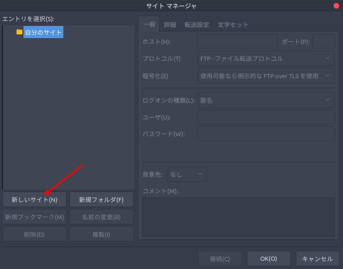Expand the ログオンの種類 dropdown
The height and width of the screenshot is (269, 343).
pos(265,100)
